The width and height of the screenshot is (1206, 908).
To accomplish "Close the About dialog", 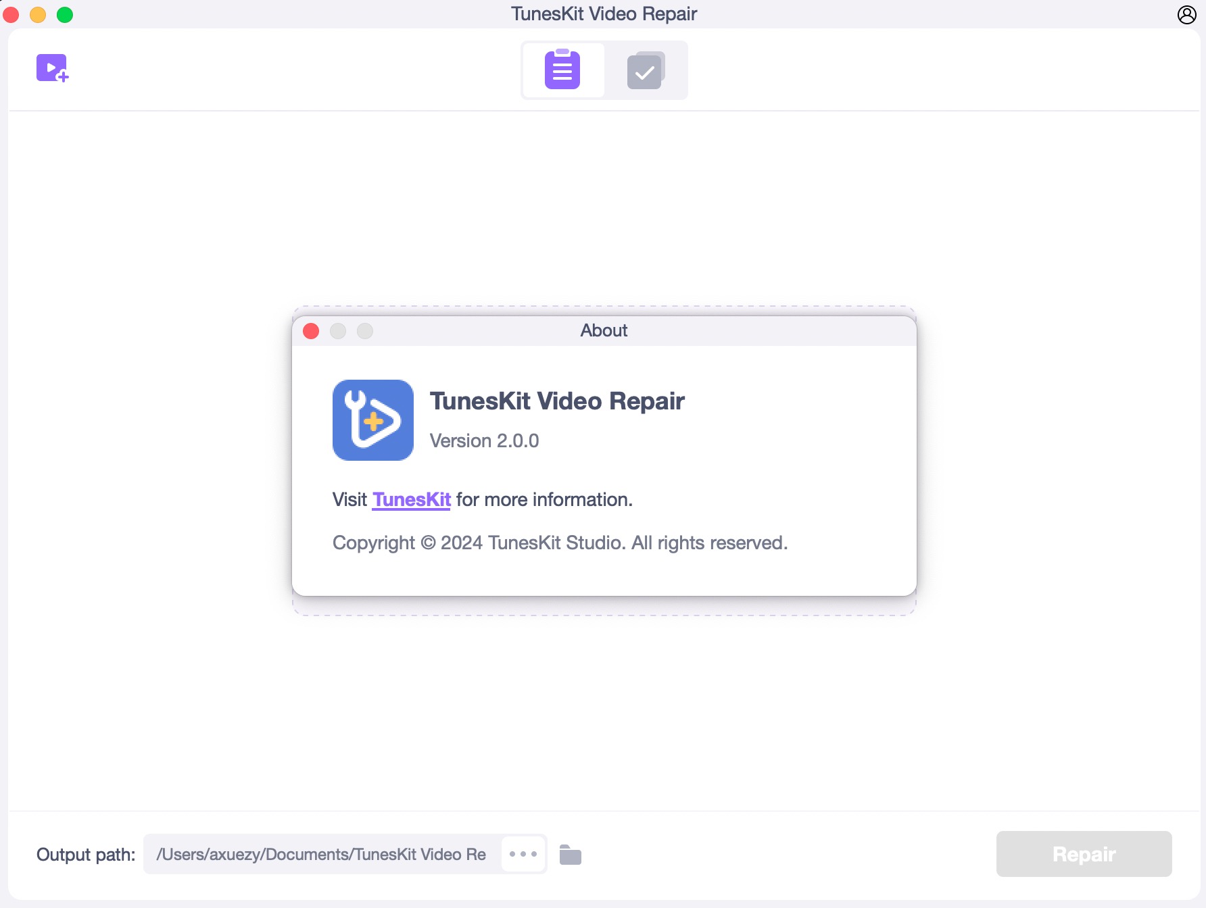I will tap(311, 331).
